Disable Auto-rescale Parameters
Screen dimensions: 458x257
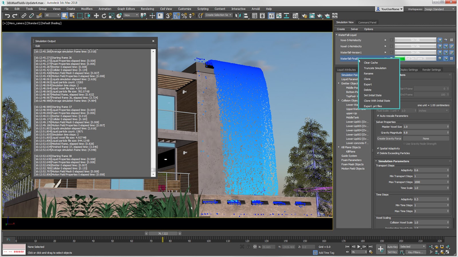(377, 116)
